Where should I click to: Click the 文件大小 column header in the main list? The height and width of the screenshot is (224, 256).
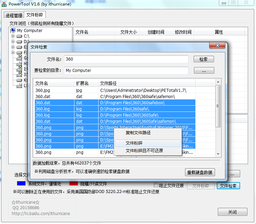[x=127, y=32]
